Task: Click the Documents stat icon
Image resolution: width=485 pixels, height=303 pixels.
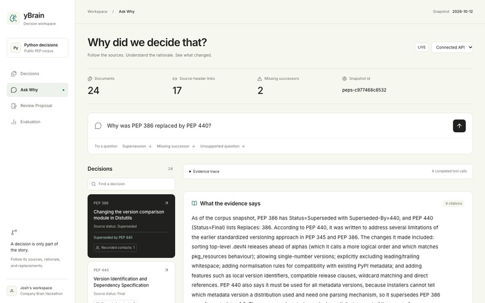Action: 90,79
